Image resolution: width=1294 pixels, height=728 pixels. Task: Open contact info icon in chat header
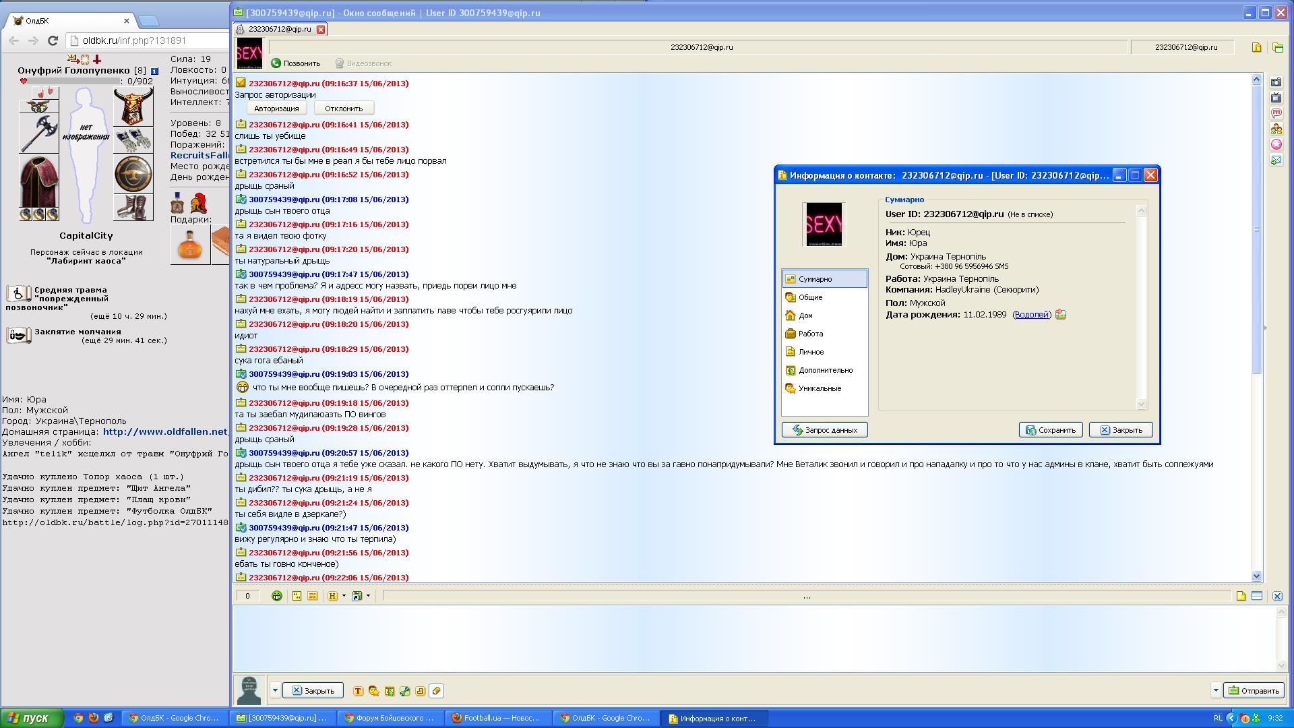click(1256, 47)
